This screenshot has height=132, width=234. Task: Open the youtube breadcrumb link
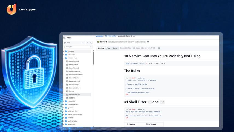pyautogui.click(x=99, y=36)
